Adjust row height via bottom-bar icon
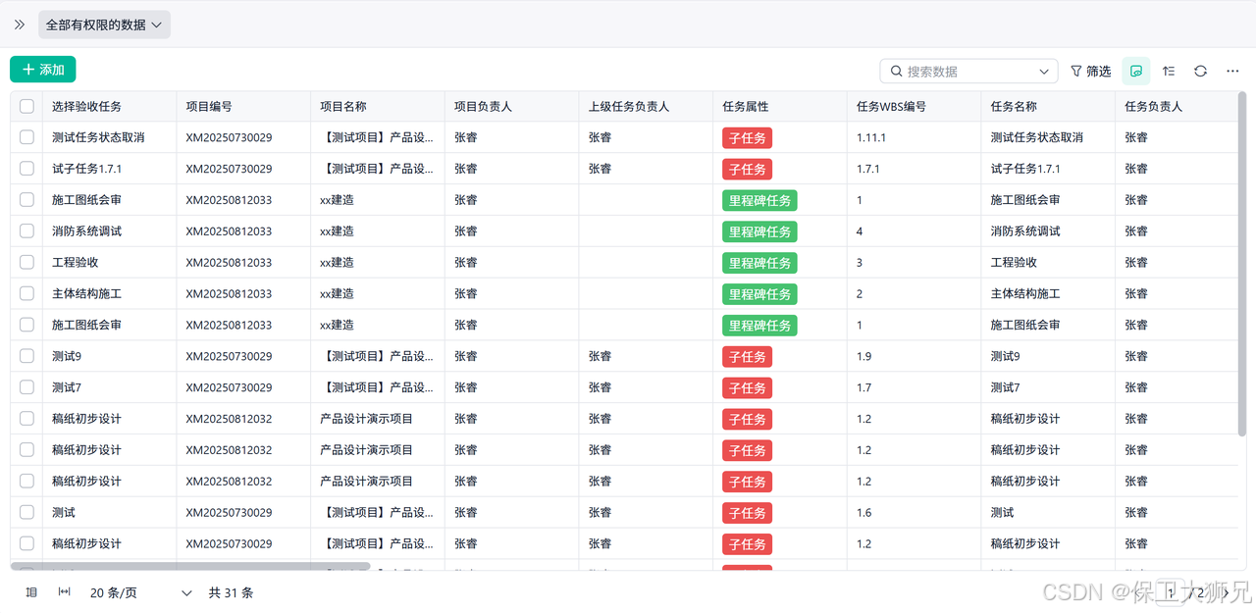Screen dimensions: 1256x613 click(x=31, y=592)
